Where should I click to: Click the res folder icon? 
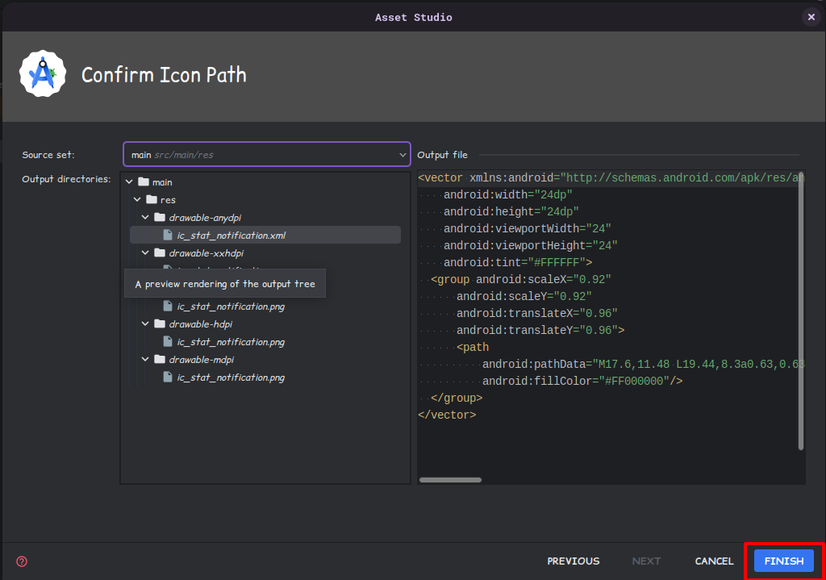(x=152, y=200)
